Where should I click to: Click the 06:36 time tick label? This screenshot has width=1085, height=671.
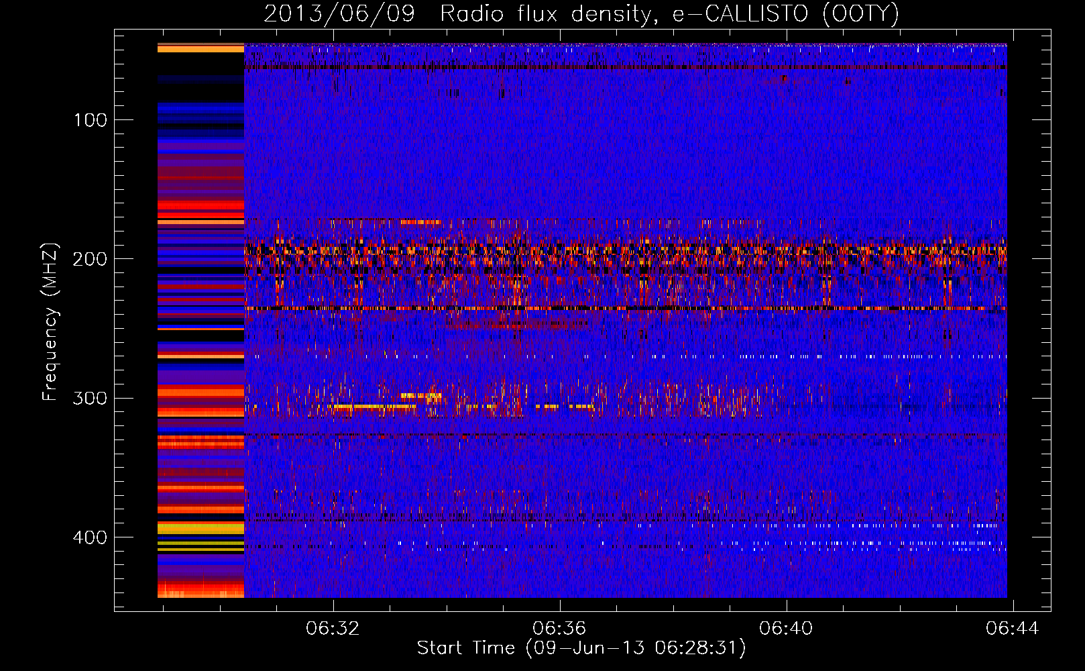click(x=559, y=628)
